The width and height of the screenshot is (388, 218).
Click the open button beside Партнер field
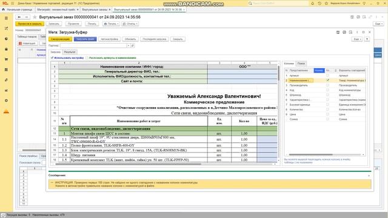pyautogui.click(x=133, y=45)
